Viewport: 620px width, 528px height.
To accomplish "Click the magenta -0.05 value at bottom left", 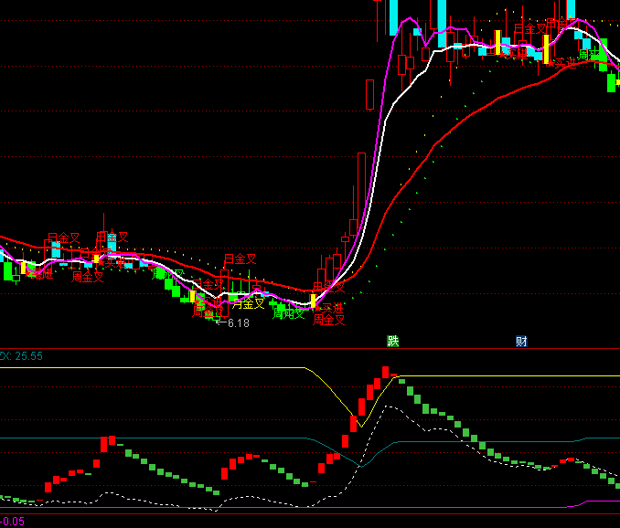I will point(13,522).
